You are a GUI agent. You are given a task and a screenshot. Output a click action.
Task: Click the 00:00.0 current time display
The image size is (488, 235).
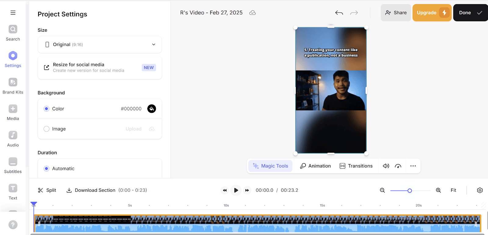click(x=264, y=190)
